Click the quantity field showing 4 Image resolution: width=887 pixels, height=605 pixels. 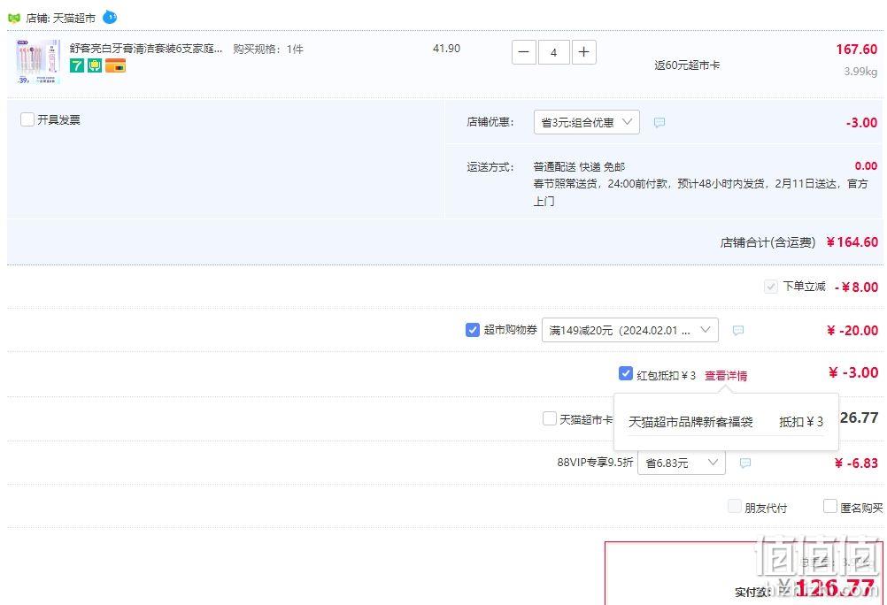pos(554,52)
